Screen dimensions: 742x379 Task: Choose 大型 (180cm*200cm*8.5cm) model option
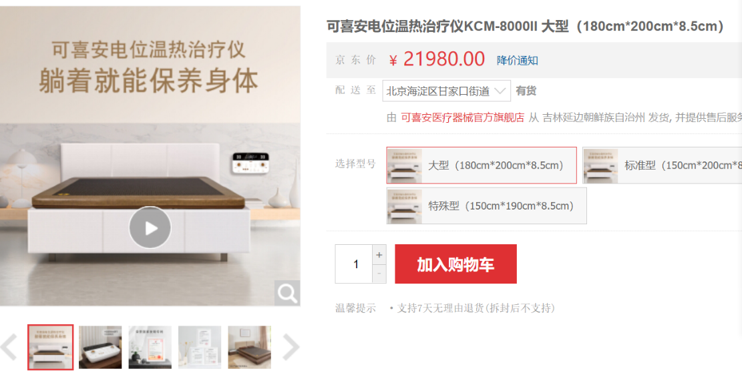coord(482,165)
